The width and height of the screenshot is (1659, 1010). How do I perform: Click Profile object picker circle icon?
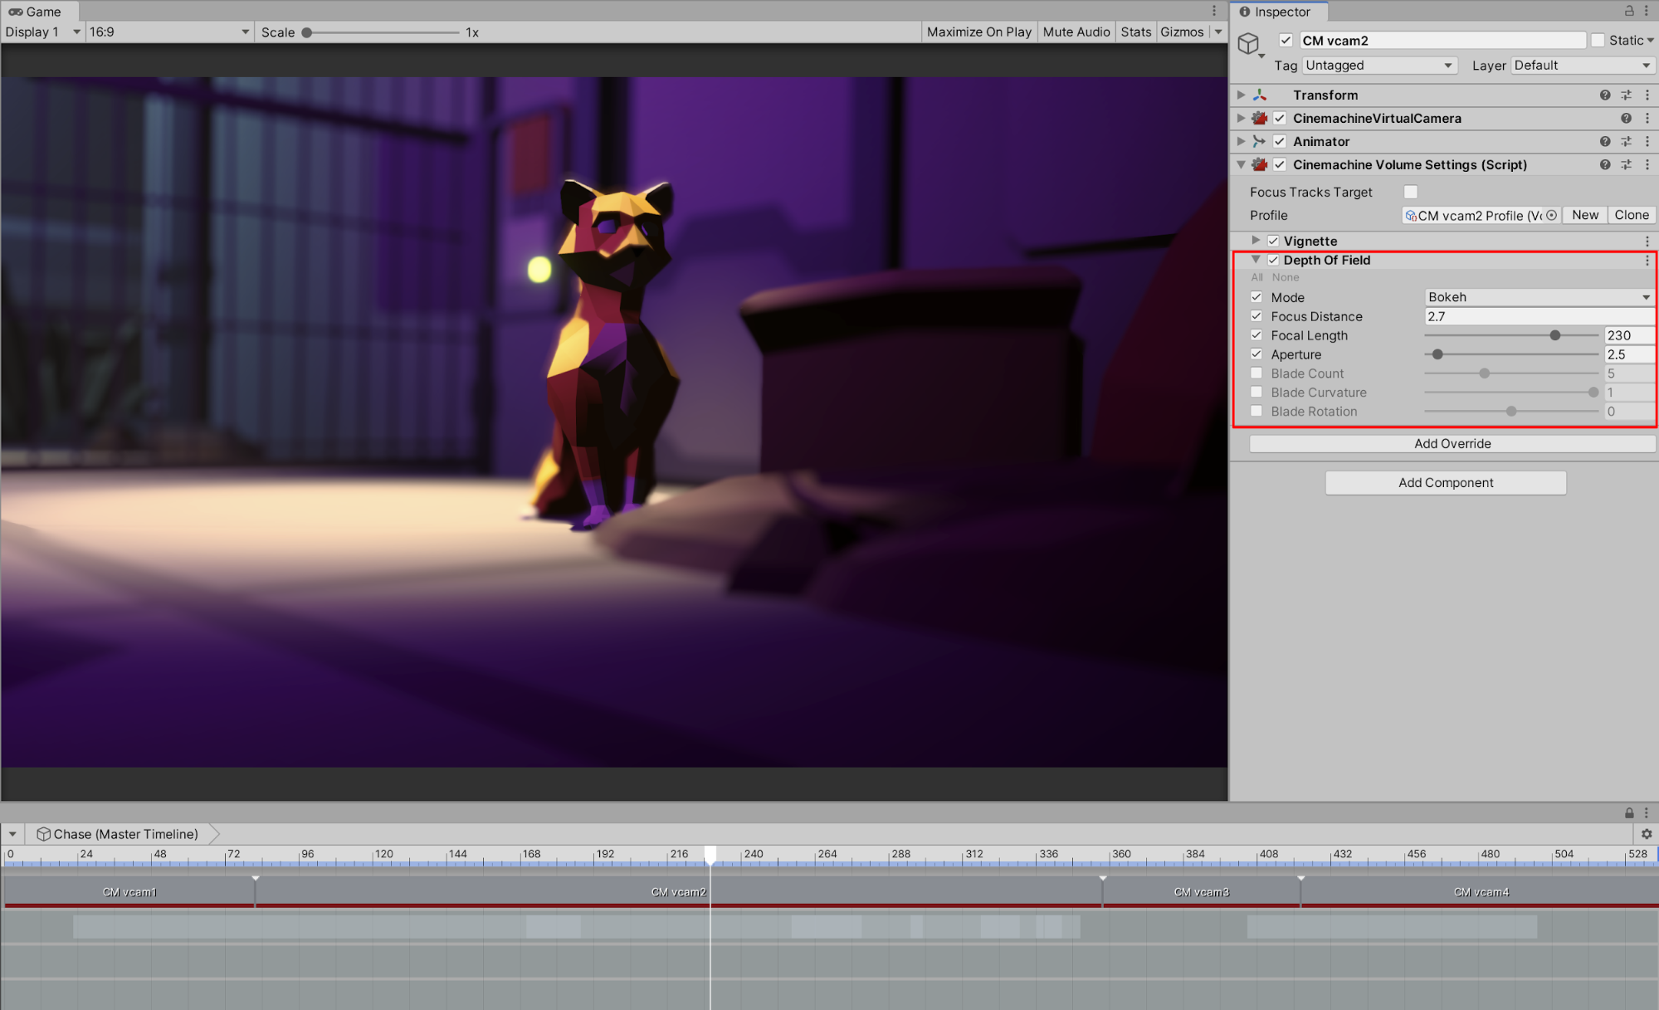(x=1551, y=215)
